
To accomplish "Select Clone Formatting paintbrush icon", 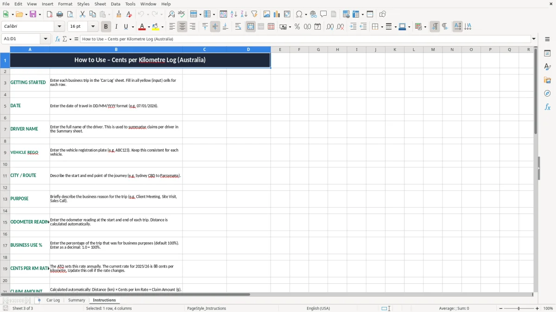I will coord(119,14).
